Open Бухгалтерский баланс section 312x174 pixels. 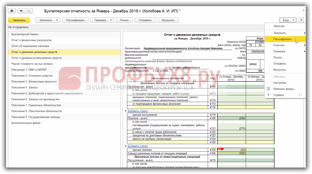coord(64,34)
